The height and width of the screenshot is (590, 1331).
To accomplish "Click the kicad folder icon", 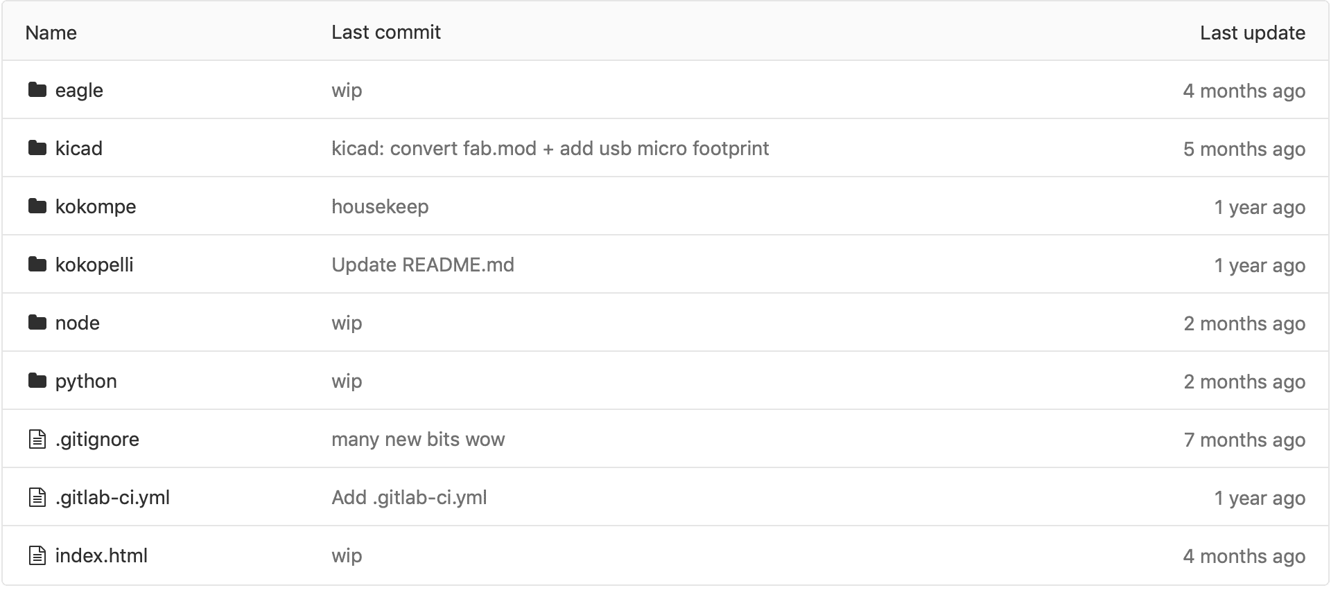I will [37, 148].
